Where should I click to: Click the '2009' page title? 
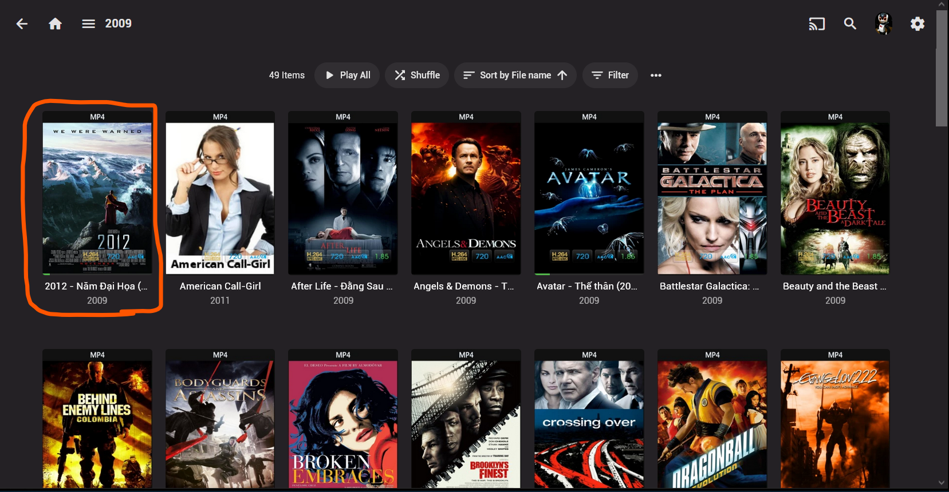(x=119, y=23)
